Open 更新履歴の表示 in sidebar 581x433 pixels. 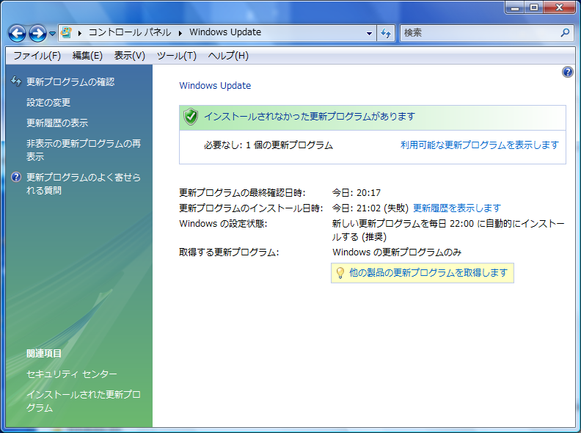click(57, 123)
